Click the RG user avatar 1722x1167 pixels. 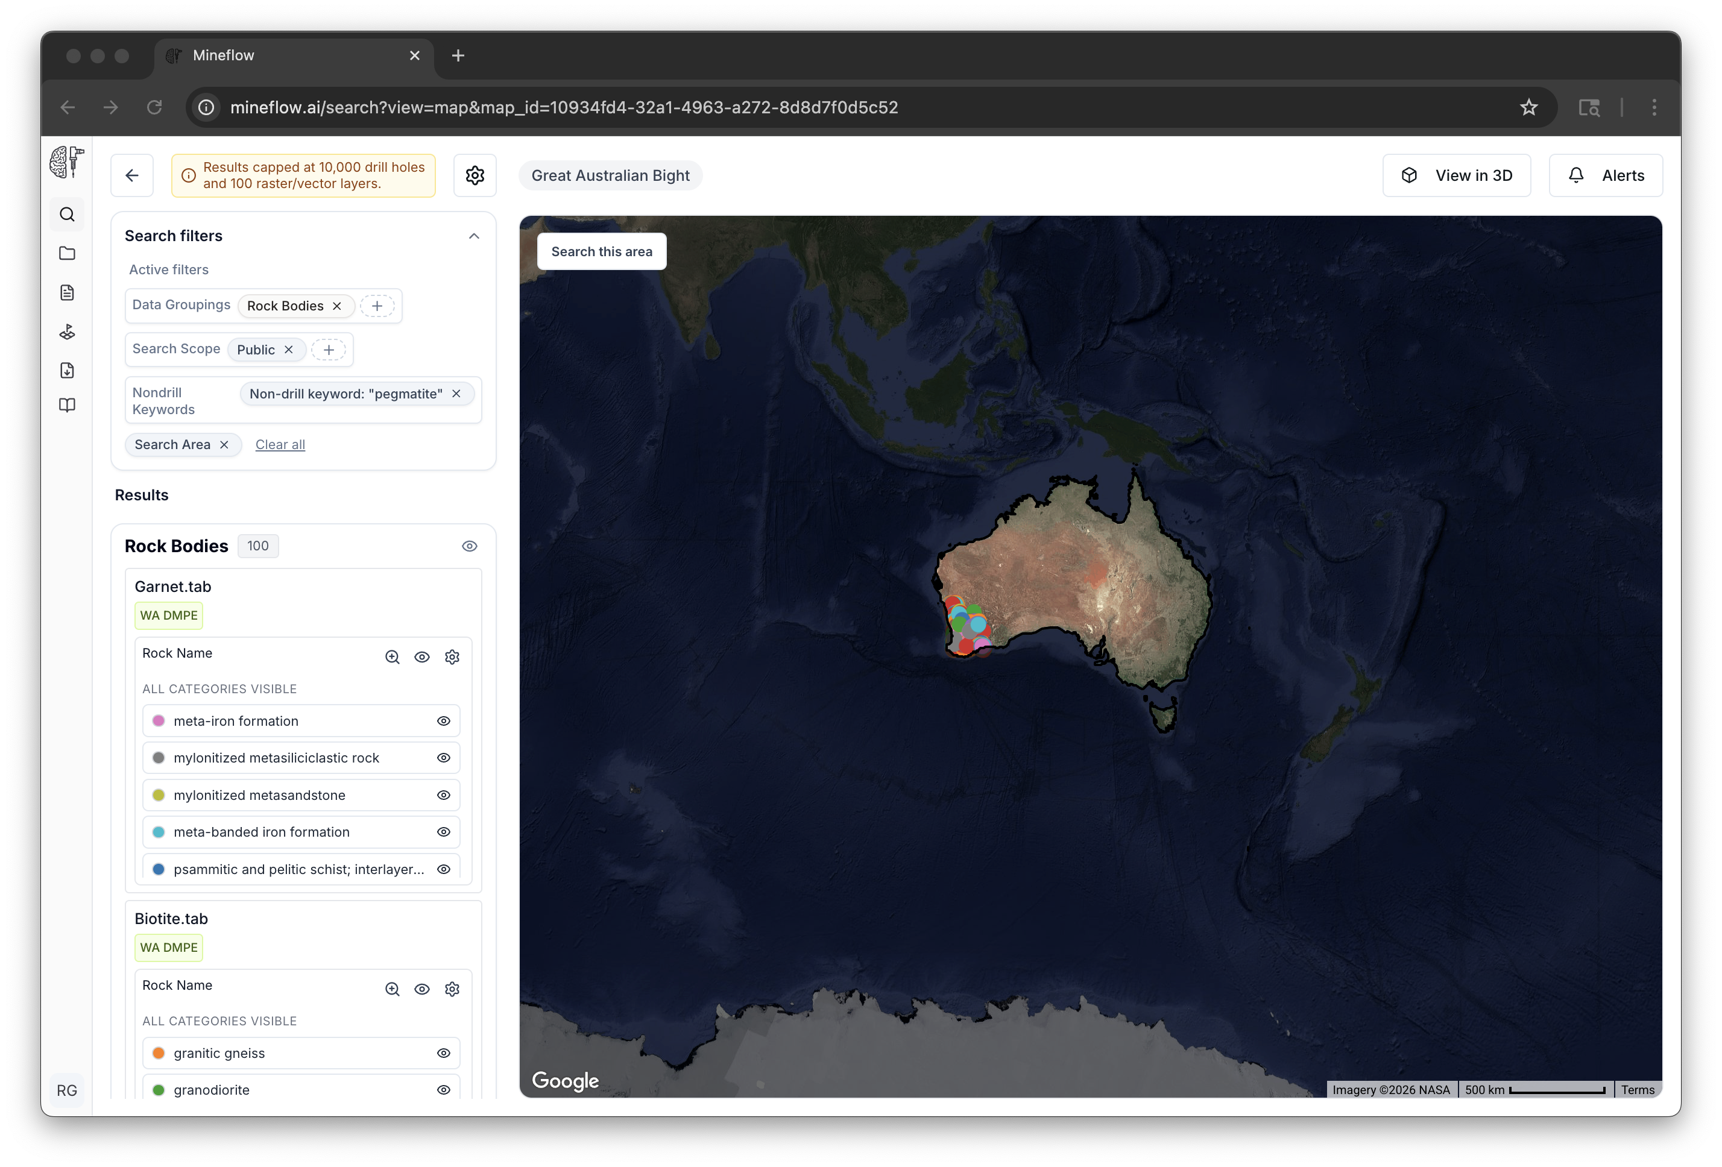(x=67, y=1090)
